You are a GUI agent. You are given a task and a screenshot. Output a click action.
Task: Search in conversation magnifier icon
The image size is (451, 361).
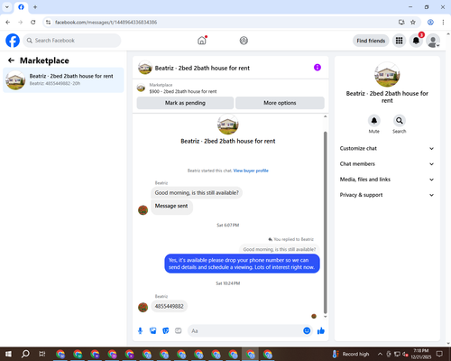click(x=400, y=121)
